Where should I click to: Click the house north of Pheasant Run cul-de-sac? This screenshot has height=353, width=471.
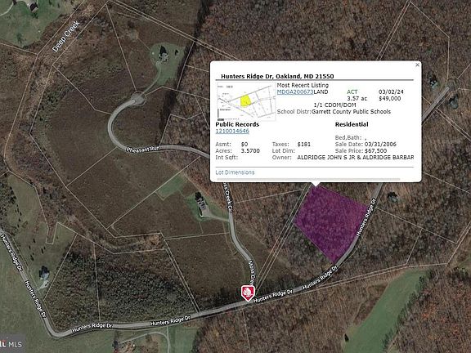point(164,54)
